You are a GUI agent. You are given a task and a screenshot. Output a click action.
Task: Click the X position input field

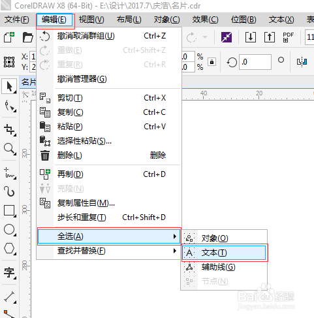[x=33, y=57]
